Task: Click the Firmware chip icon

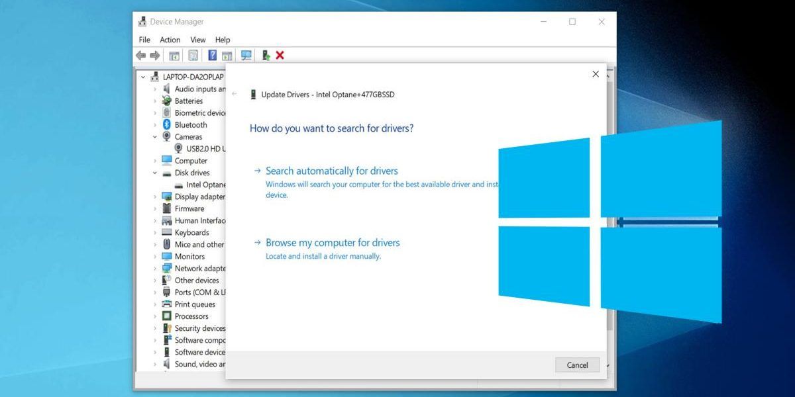Action: click(167, 208)
